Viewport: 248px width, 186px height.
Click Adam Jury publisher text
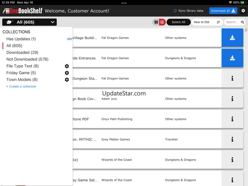pos(109,99)
